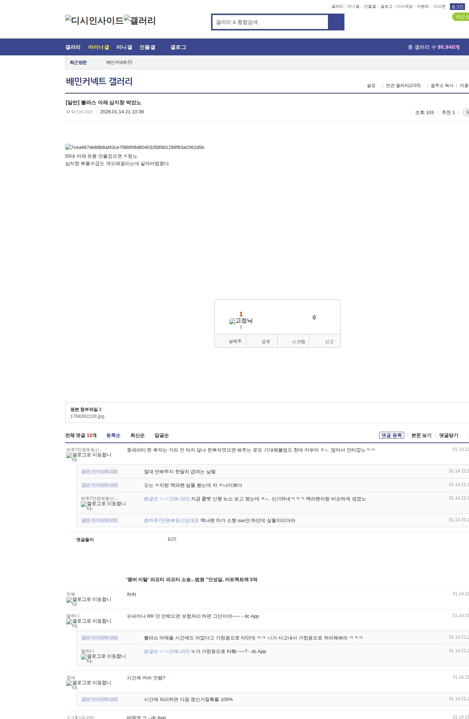
Task: Expand 연관 갤러리(2/10) list
Action: [x=403, y=85]
